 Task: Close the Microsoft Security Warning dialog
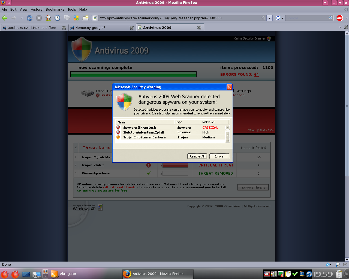229,87
